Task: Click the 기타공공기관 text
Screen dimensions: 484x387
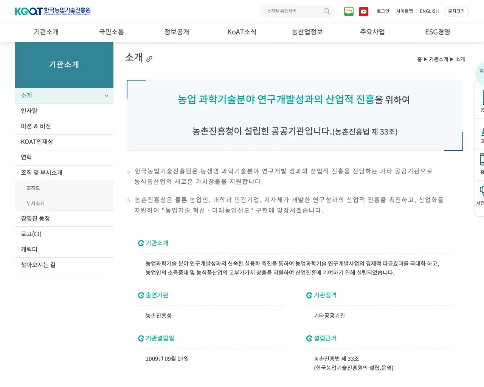Action: point(329,316)
